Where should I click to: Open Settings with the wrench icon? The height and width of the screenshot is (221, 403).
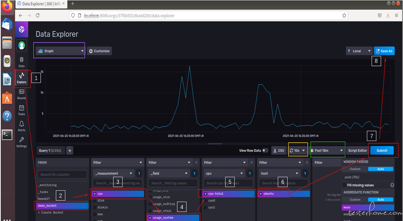click(x=22, y=142)
